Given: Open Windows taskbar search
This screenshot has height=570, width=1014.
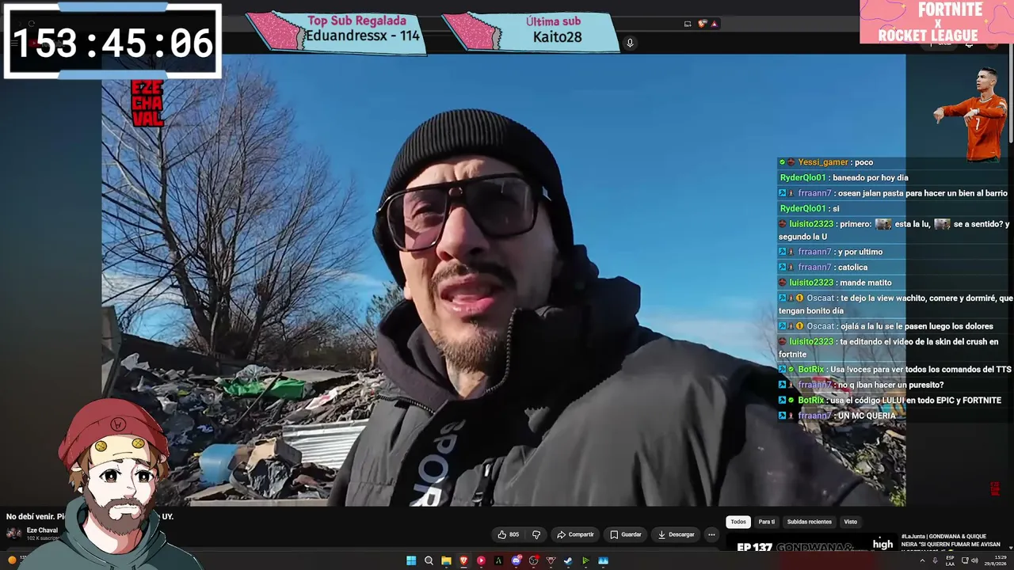Looking at the screenshot, I should 429,560.
